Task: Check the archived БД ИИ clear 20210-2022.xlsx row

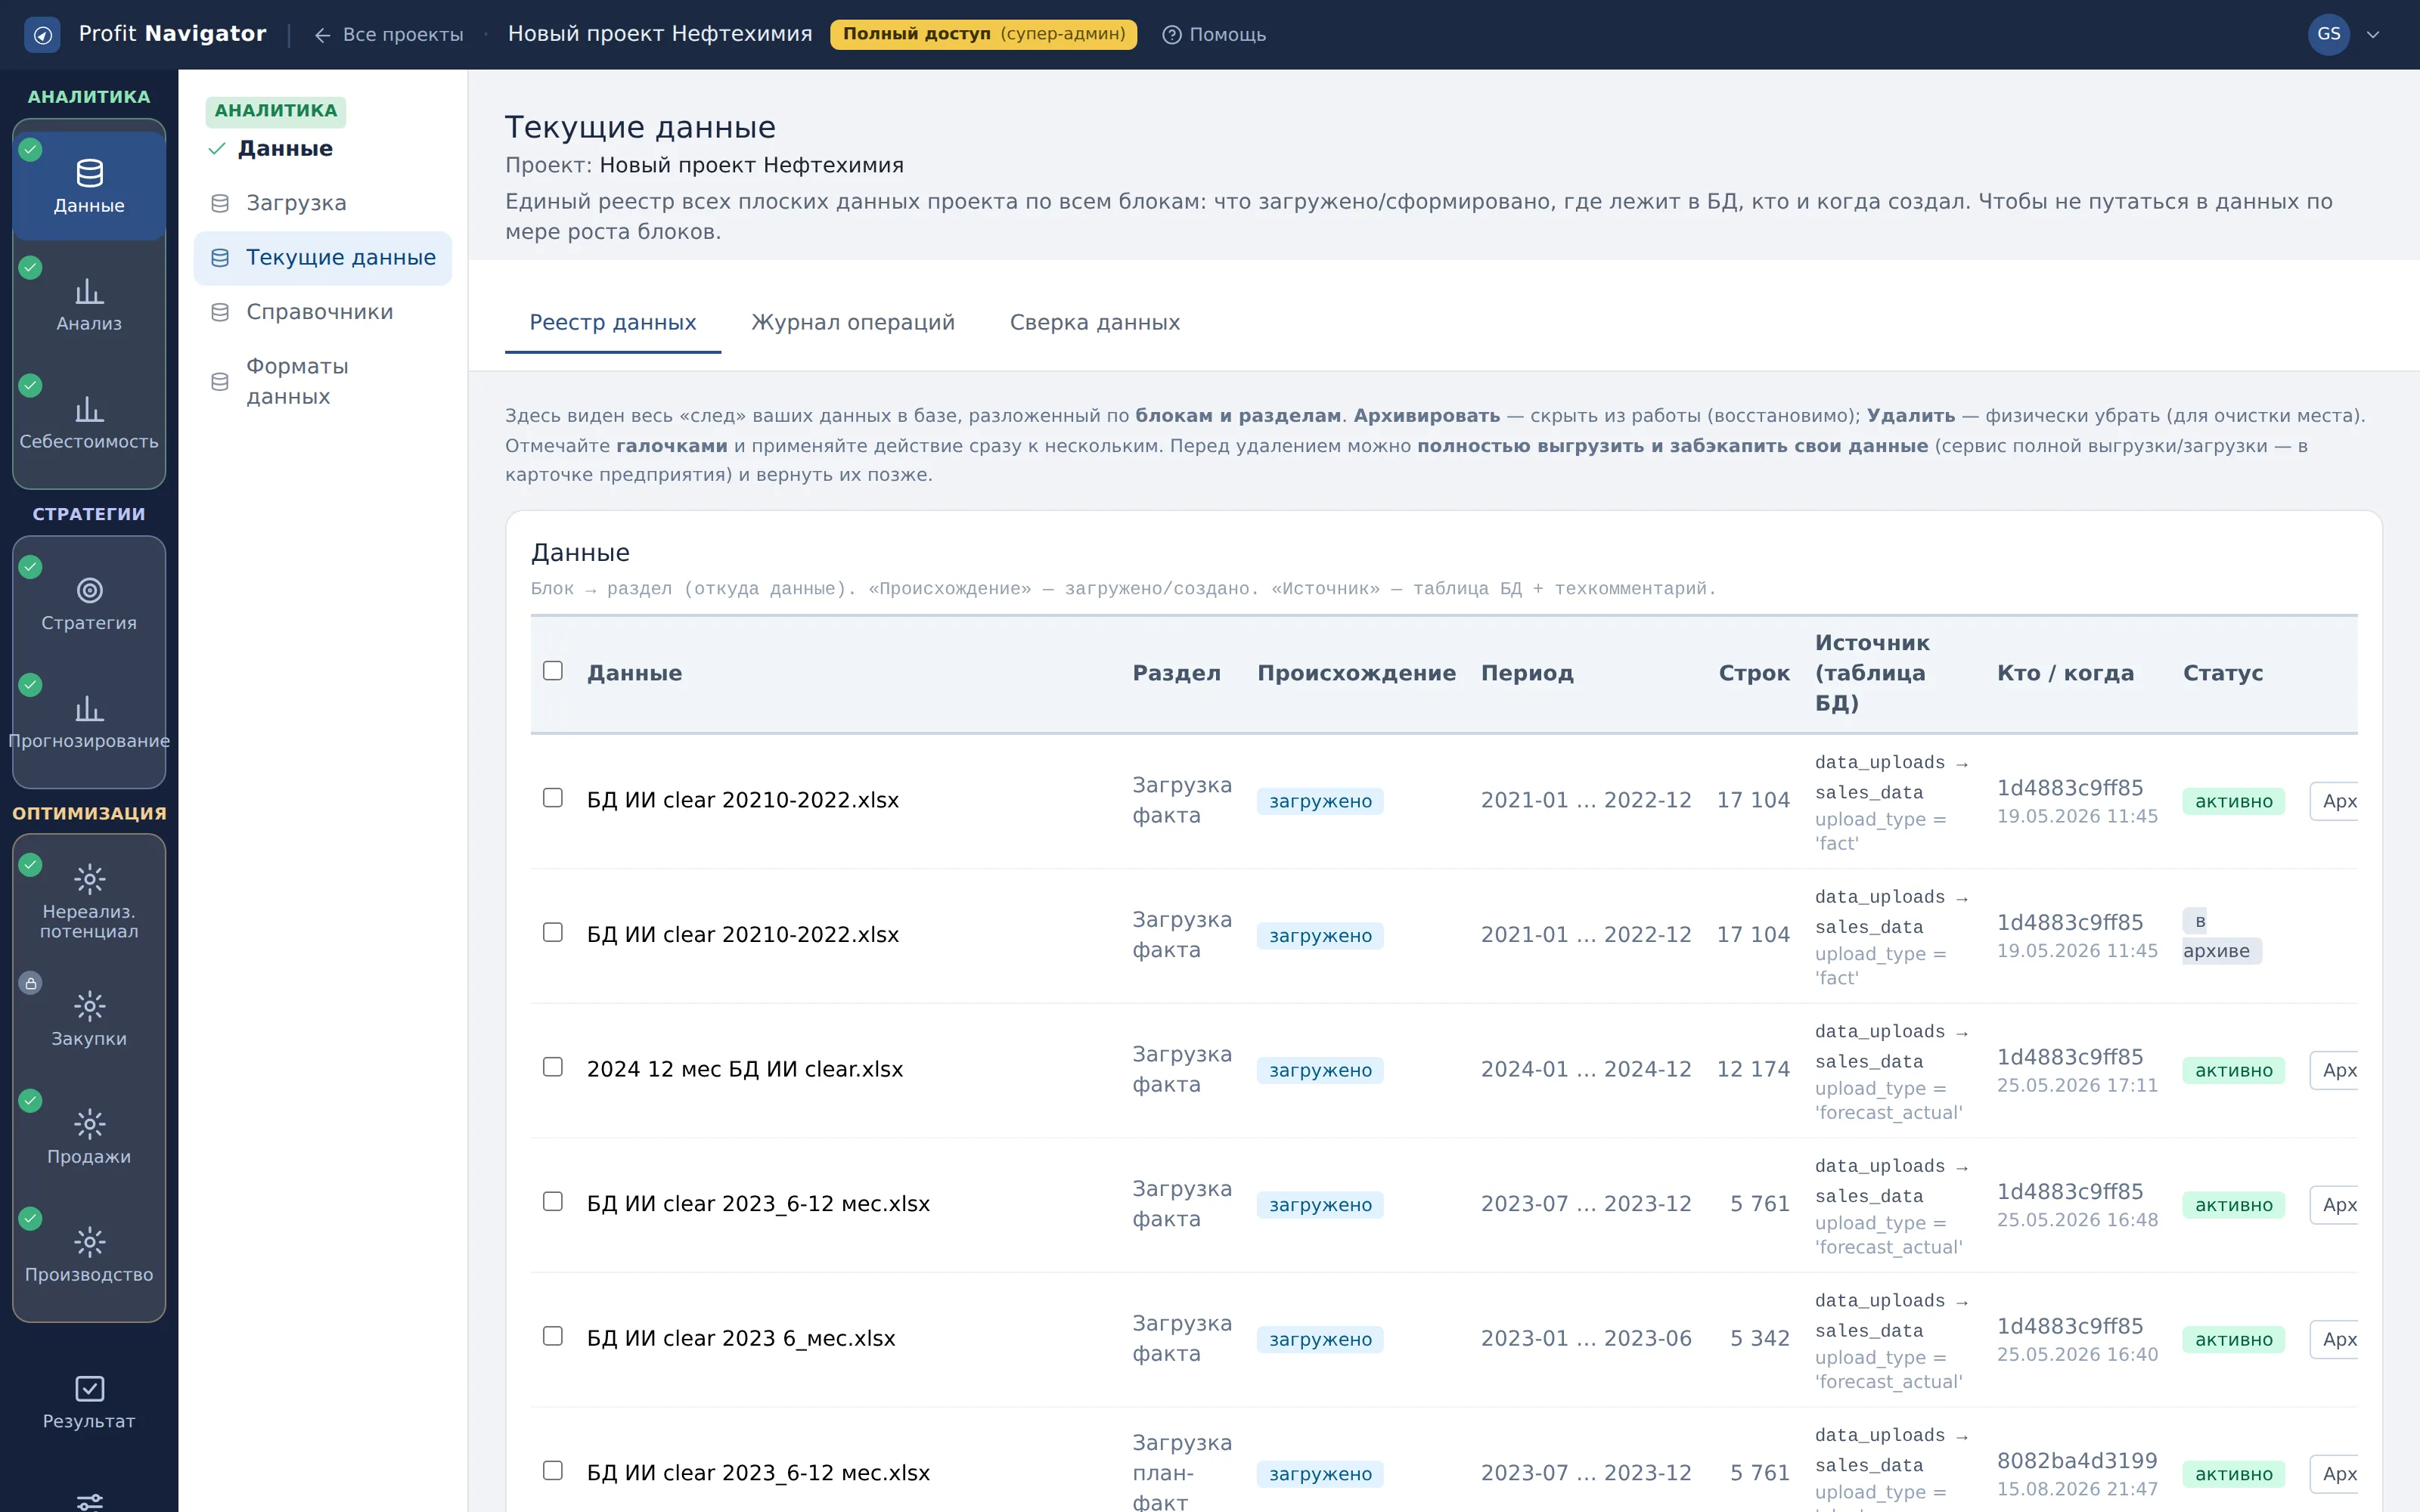Action: (x=552, y=932)
